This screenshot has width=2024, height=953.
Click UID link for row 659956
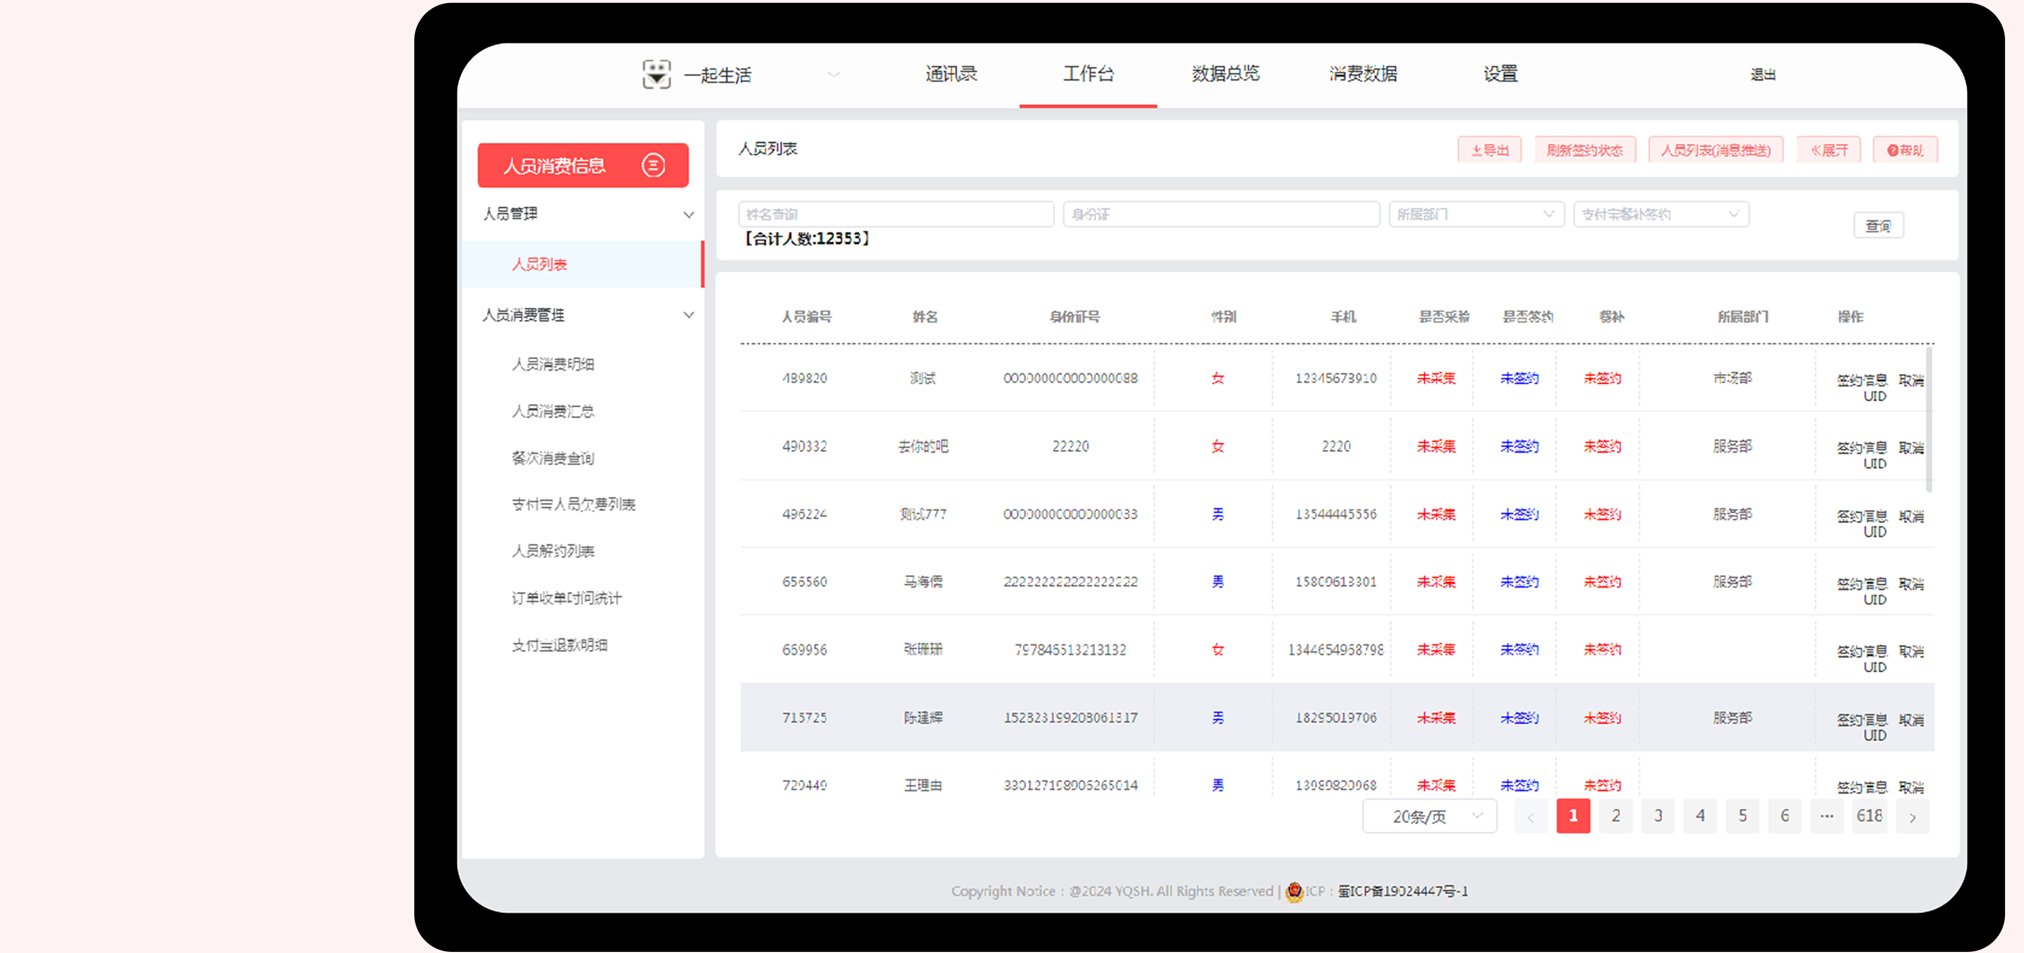pyautogui.click(x=1875, y=667)
